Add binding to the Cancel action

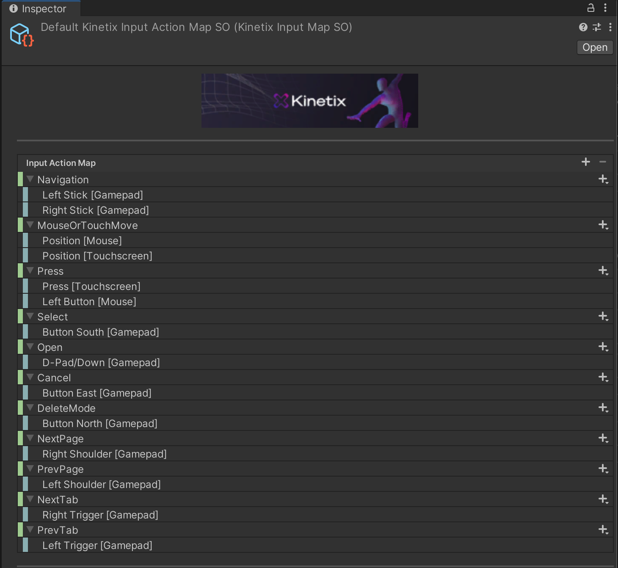603,378
